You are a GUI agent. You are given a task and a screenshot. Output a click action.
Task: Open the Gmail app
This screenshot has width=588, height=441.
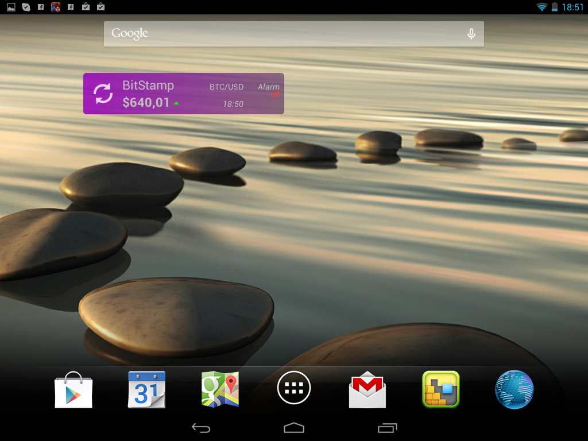pyautogui.click(x=367, y=390)
